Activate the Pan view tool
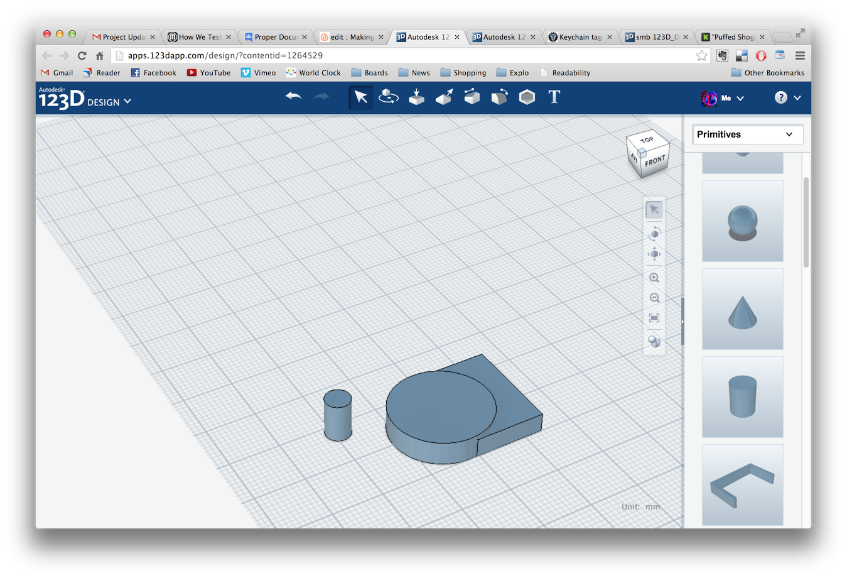This screenshot has height=578, width=847. [654, 254]
